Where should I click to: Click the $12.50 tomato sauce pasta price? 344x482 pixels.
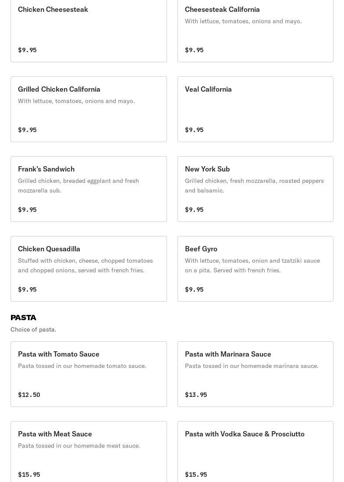point(29,395)
